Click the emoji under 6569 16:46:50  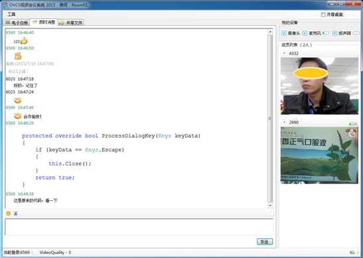point(18,56)
